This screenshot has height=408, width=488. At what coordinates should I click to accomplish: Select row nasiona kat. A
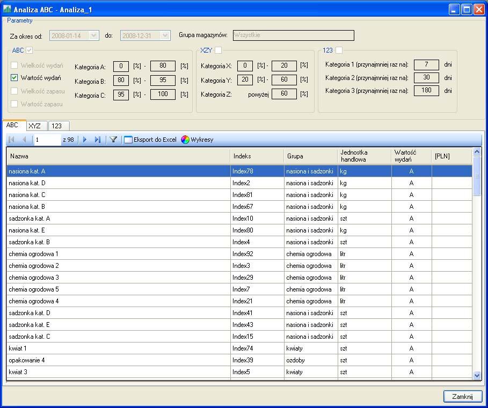click(x=239, y=171)
